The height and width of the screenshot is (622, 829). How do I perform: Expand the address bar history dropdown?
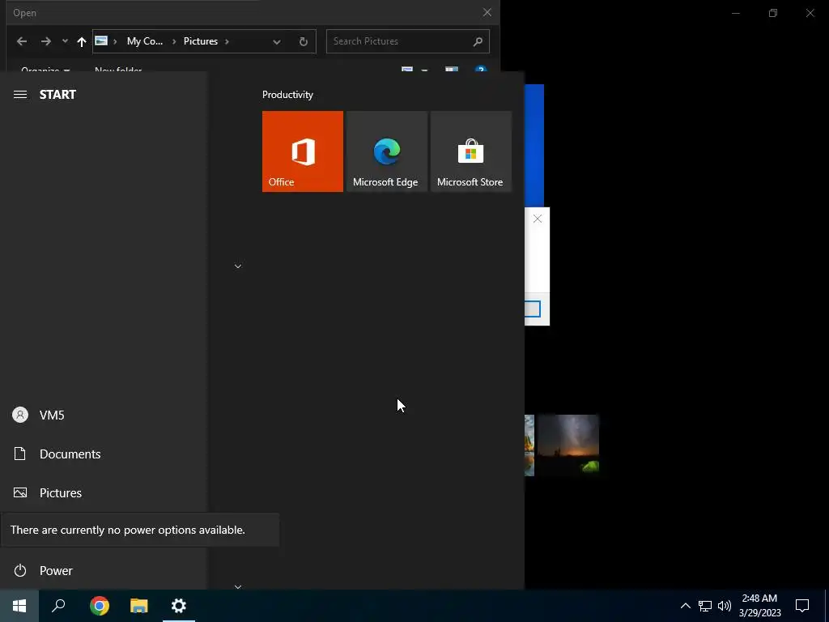click(277, 42)
